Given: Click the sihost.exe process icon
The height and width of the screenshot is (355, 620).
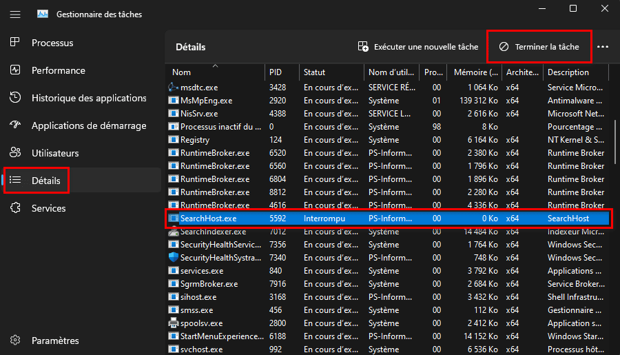Looking at the screenshot, I should click(x=173, y=297).
